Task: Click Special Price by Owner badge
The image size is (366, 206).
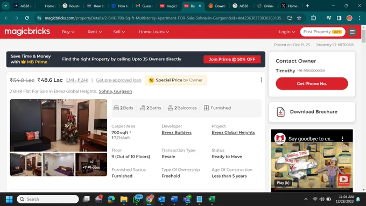Action: (175, 80)
